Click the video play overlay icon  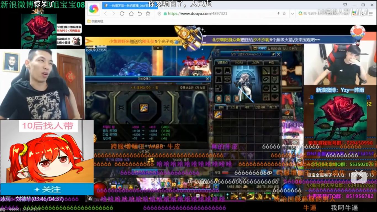tap(359, 177)
